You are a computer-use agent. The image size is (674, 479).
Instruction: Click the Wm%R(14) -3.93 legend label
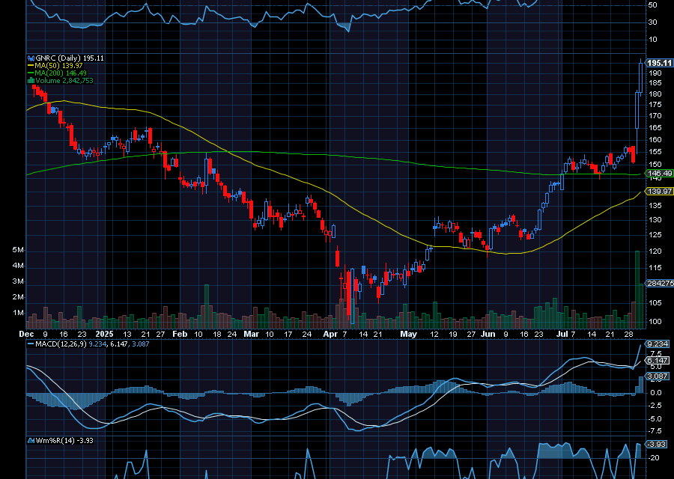[64, 441]
